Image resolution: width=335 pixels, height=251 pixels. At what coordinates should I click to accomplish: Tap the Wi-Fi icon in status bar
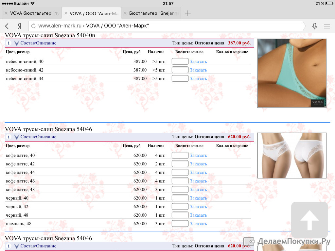pos(32,3)
